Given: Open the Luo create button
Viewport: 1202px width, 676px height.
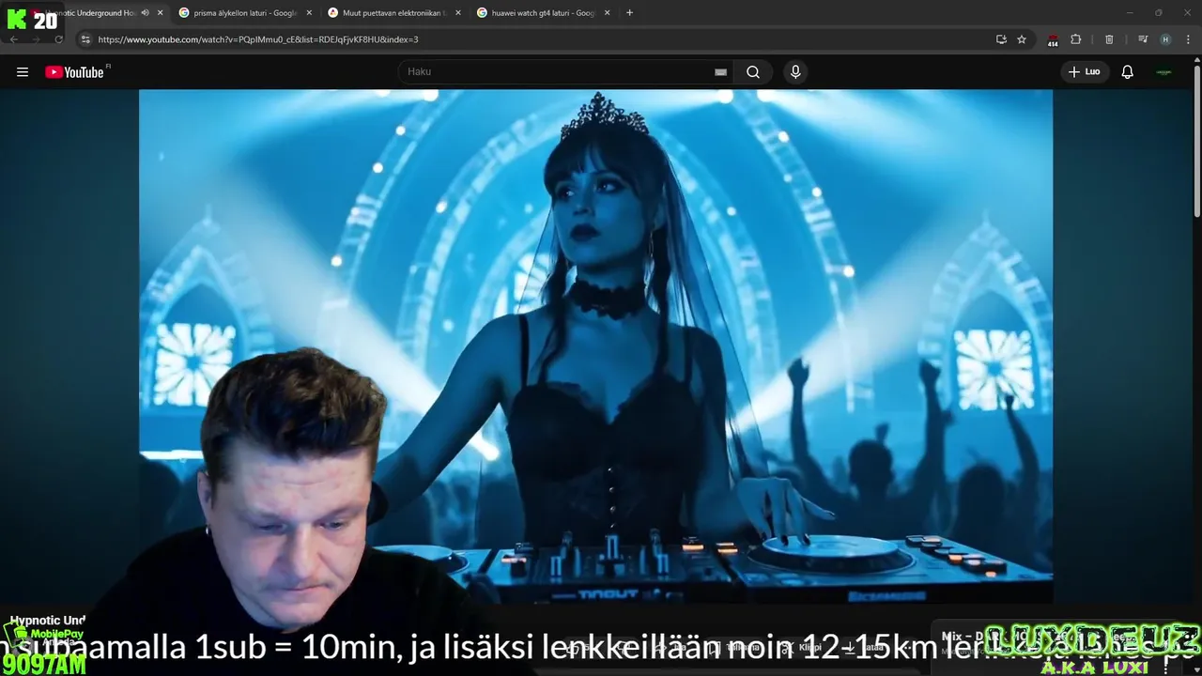Looking at the screenshot, I should 1085,72.
